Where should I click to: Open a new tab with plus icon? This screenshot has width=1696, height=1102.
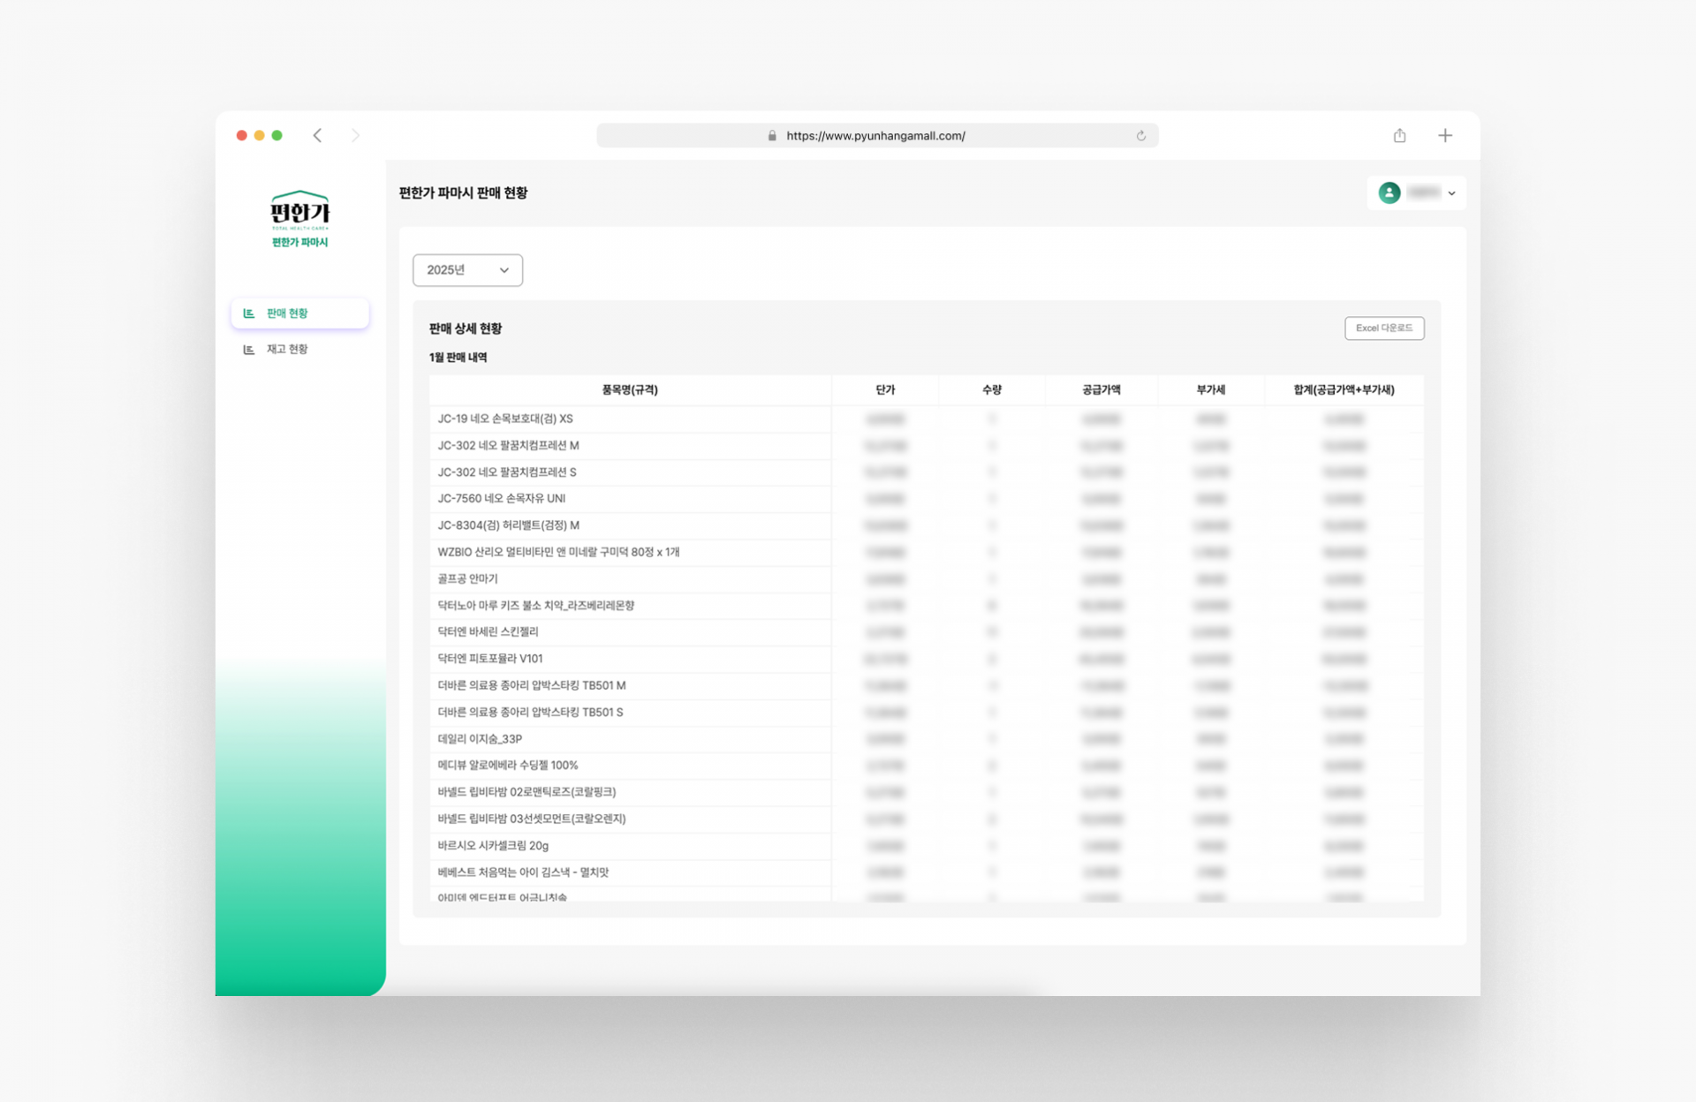[x=1445, y=135]
